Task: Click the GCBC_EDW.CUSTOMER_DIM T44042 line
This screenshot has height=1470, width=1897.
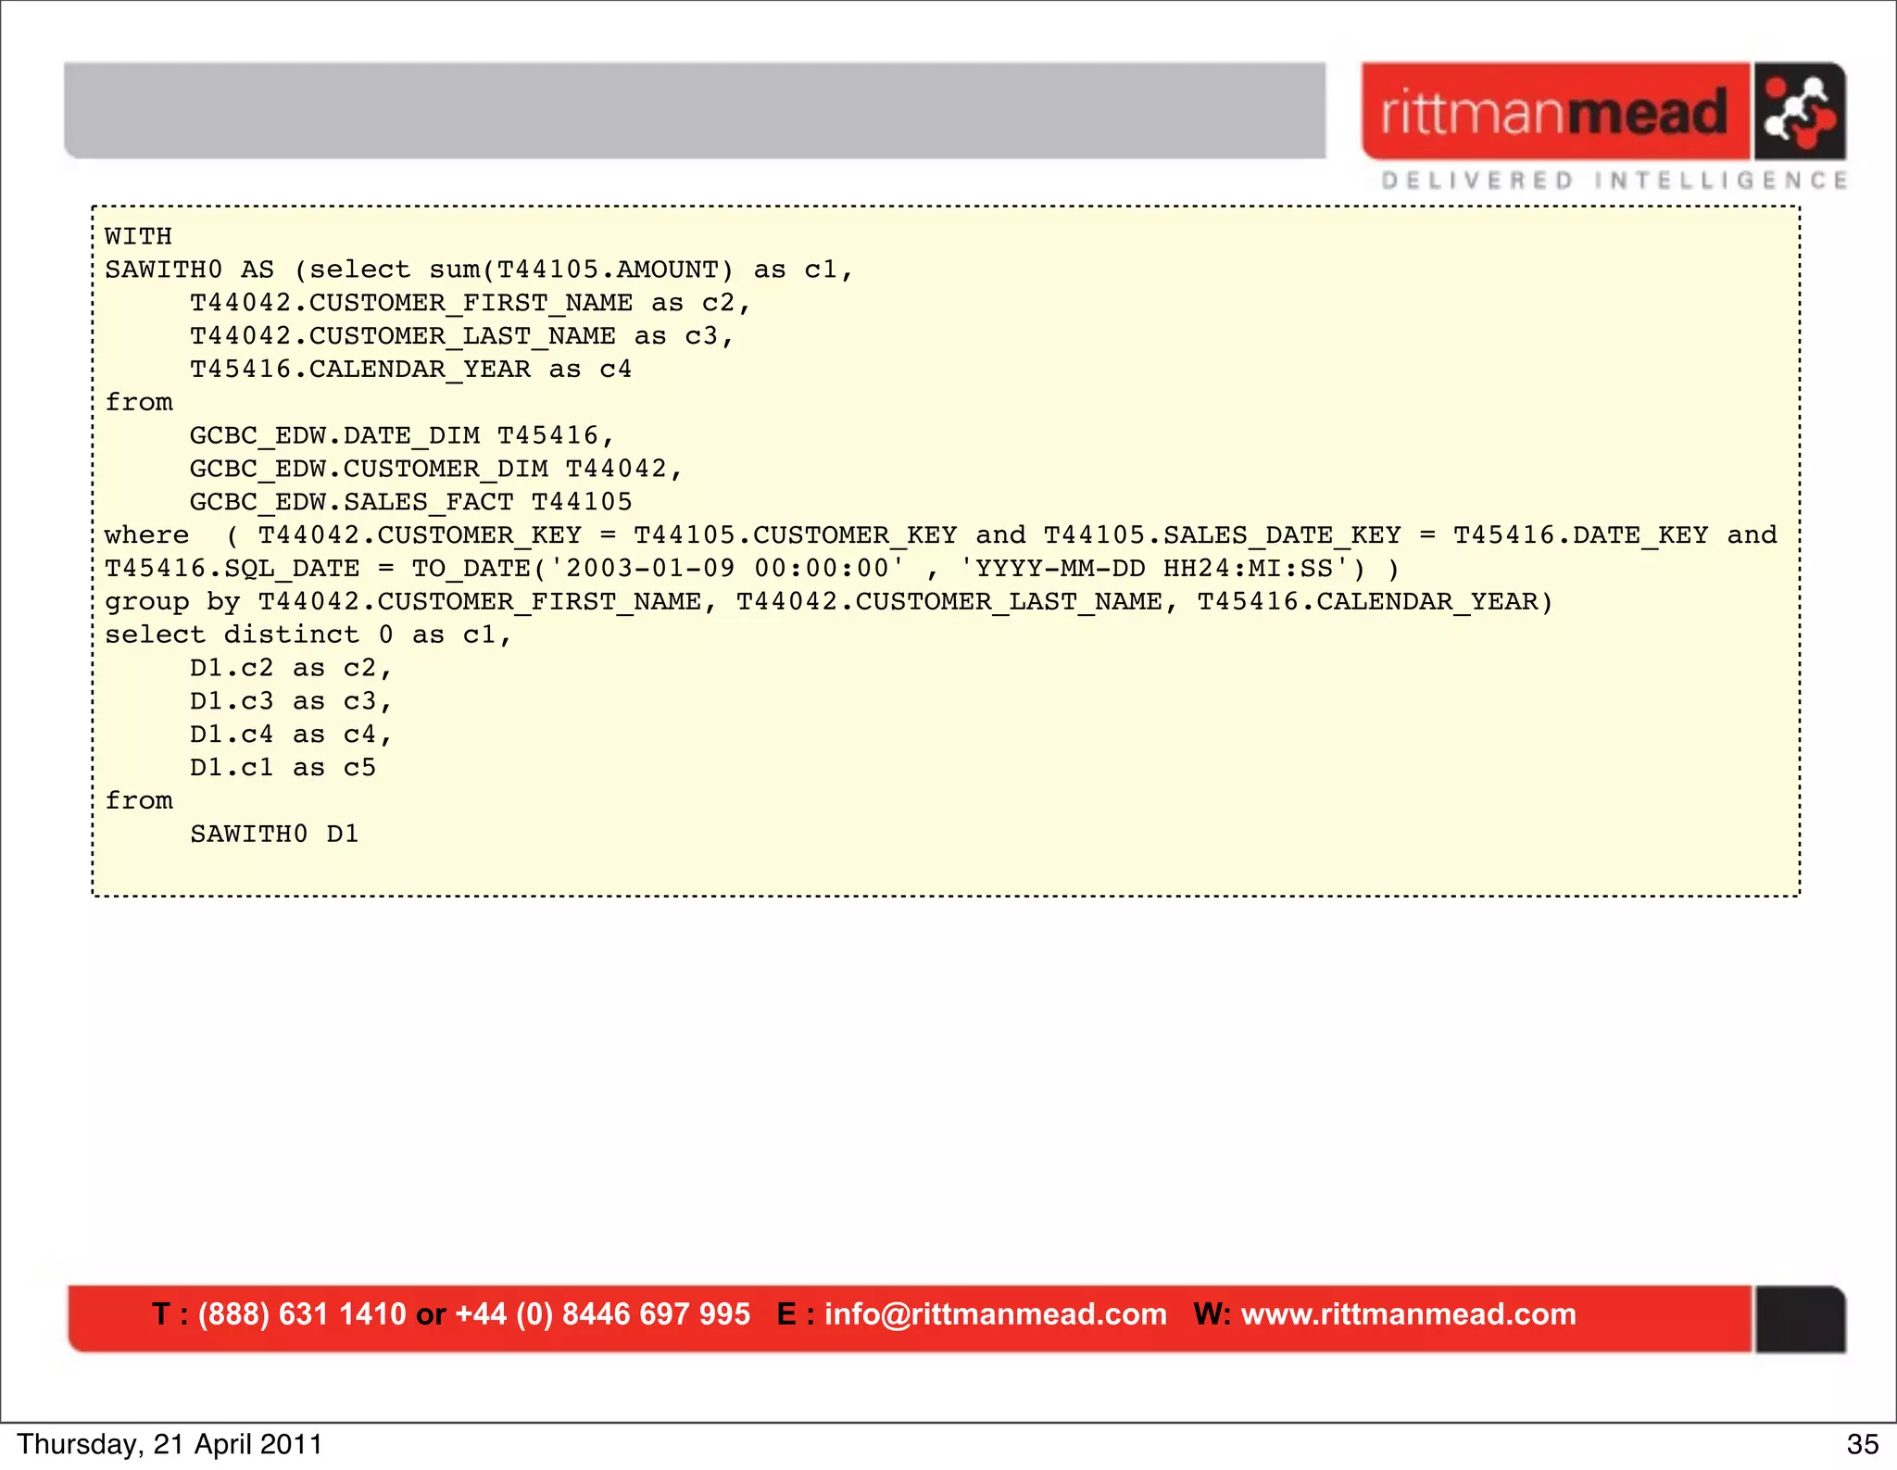Action: coord(436,469)
